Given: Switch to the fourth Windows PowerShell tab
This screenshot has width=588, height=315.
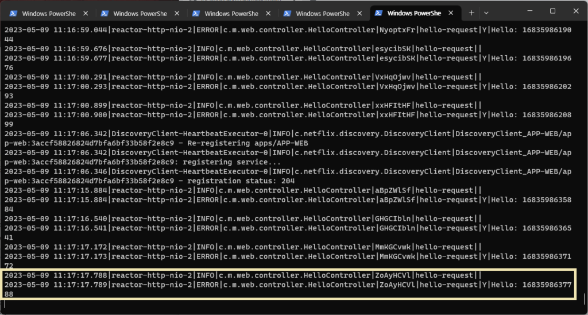Looking at the screenshot, I should (323, 14).
